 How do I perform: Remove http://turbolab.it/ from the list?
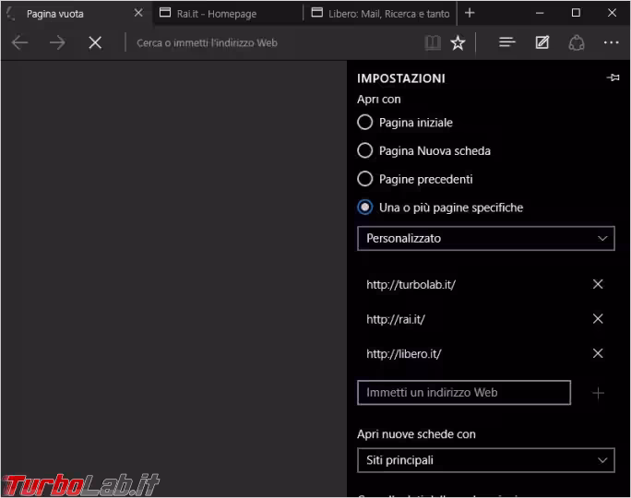click(598, 284)
